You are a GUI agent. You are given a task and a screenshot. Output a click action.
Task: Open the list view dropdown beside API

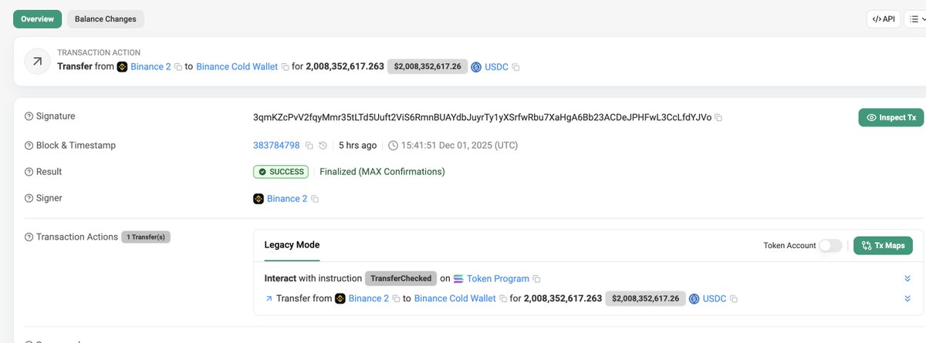[x=916, y=19]
